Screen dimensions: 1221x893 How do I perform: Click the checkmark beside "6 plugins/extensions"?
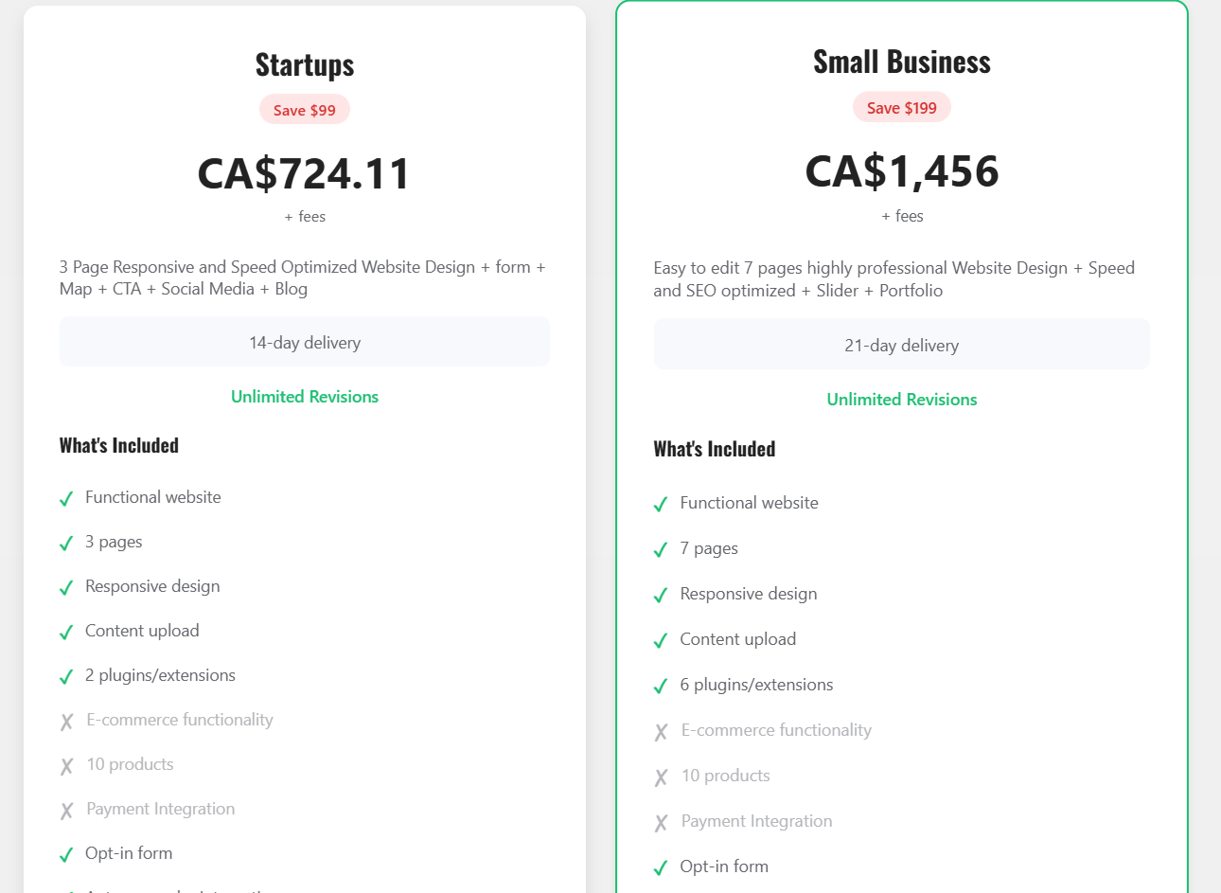pos(661,687)
